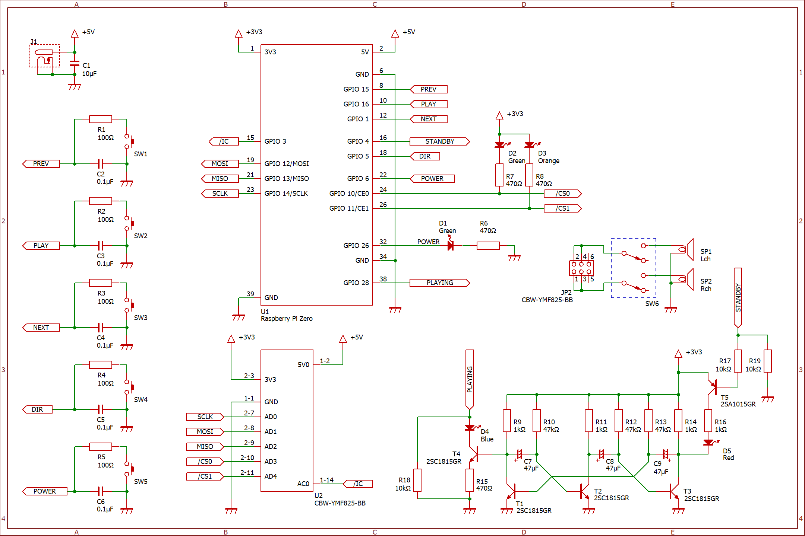Select the PLAYING net label at GPIO 28
Viewport: 805px width, 536px height.
pyautogui.click(x=440, y=283)
